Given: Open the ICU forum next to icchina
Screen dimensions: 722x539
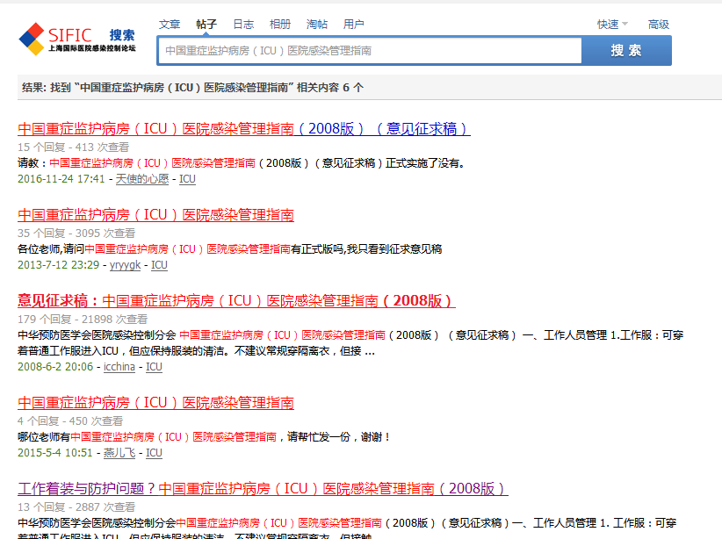Looking at the screenshot, I should point(153,367).
